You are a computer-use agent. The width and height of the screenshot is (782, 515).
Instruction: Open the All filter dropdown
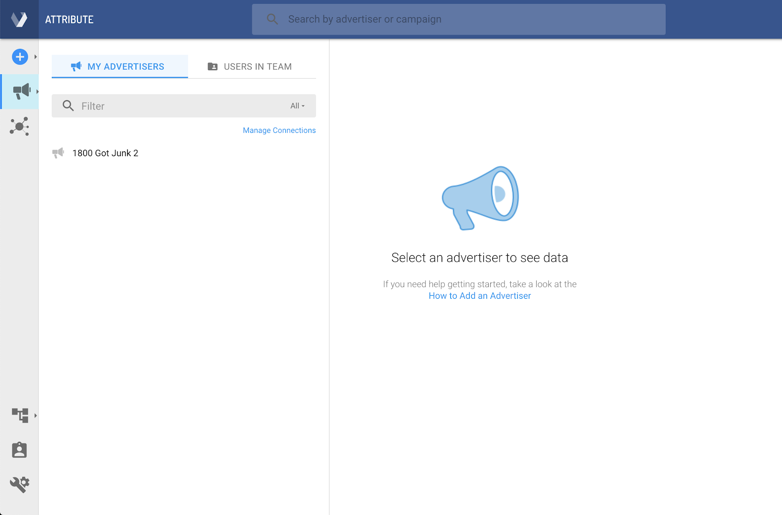[x=297, y=105]
